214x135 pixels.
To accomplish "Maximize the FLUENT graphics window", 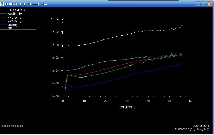I will [x=204, y=4].
